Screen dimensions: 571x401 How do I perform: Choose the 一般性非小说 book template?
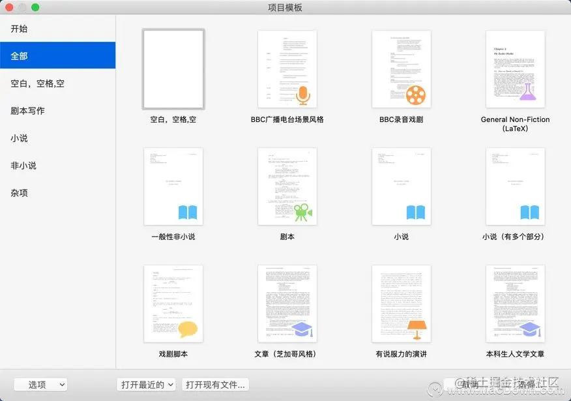click(x=173, y=186)
